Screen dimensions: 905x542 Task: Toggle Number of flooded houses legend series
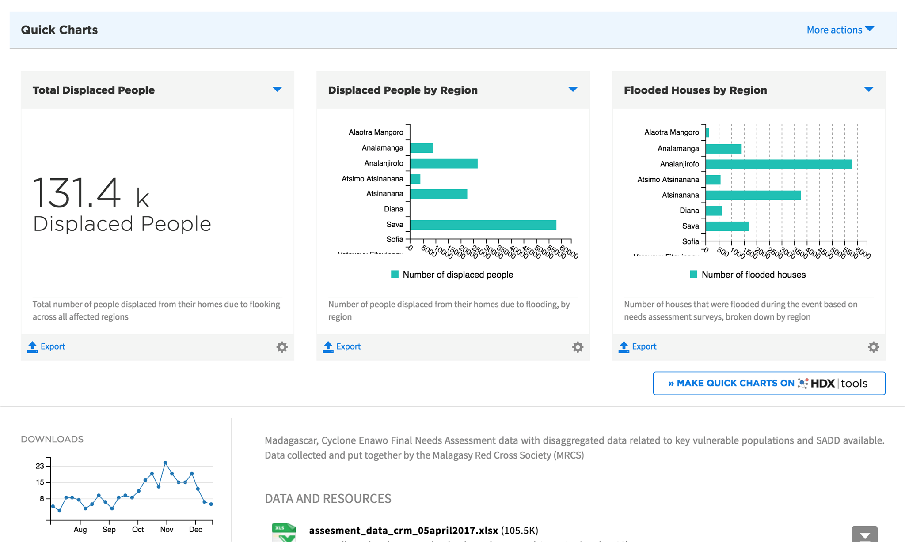(748, 275)
